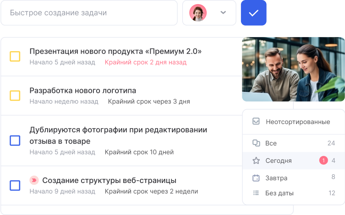The height and width of the screenshot is (215, 345).
Task: Check the 'Презентация нового продукта' task checkbox
Action: (15, 56)
